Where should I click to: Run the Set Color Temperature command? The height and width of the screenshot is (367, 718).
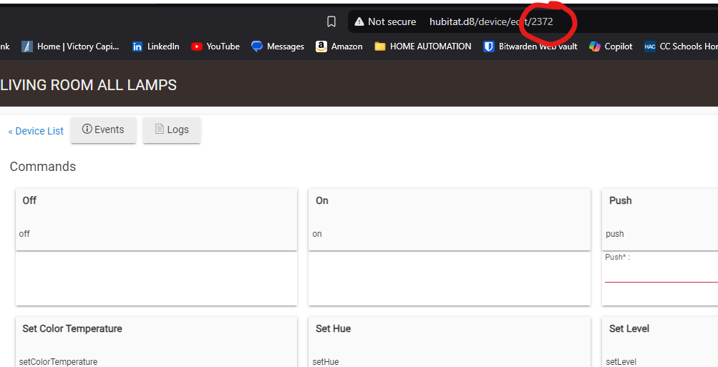(156, 342)
